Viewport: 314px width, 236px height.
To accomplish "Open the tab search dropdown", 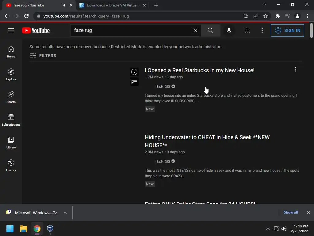I will pyautogui.click(x=265, y=4).
